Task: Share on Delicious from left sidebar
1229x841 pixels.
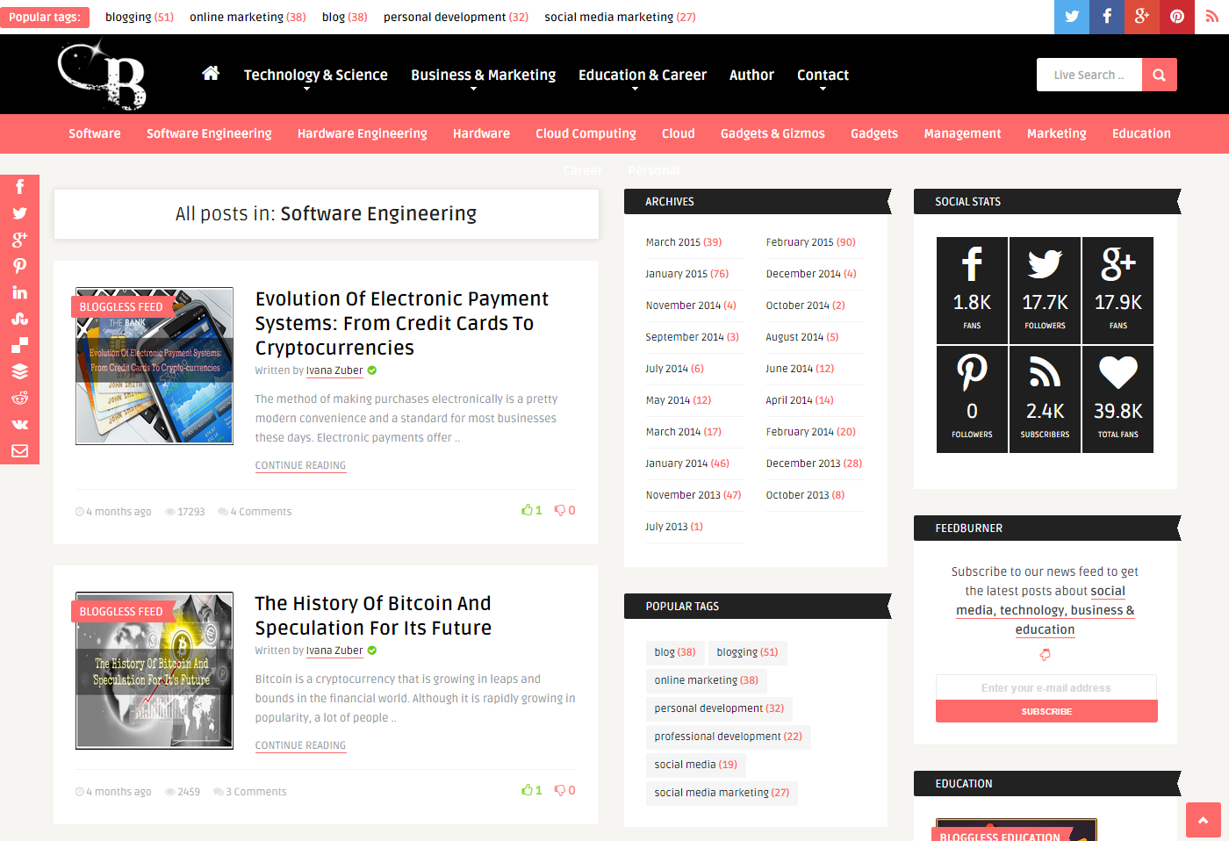Action: coord(19,345)
